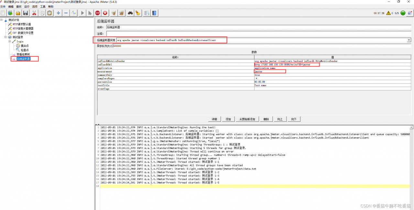Click Reset Search brush icon
This screenshot has height=210, width=414.
(138, 13)
